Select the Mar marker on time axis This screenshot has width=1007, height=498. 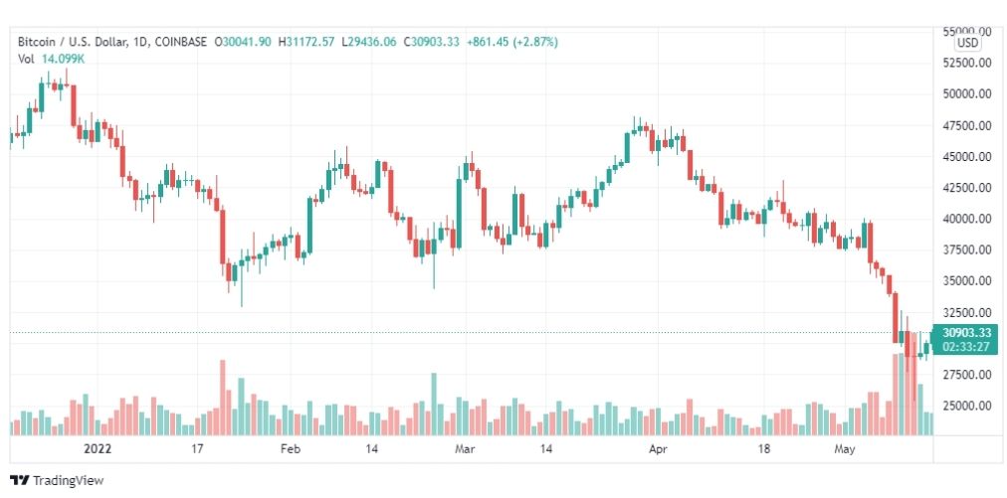point(465,448)
